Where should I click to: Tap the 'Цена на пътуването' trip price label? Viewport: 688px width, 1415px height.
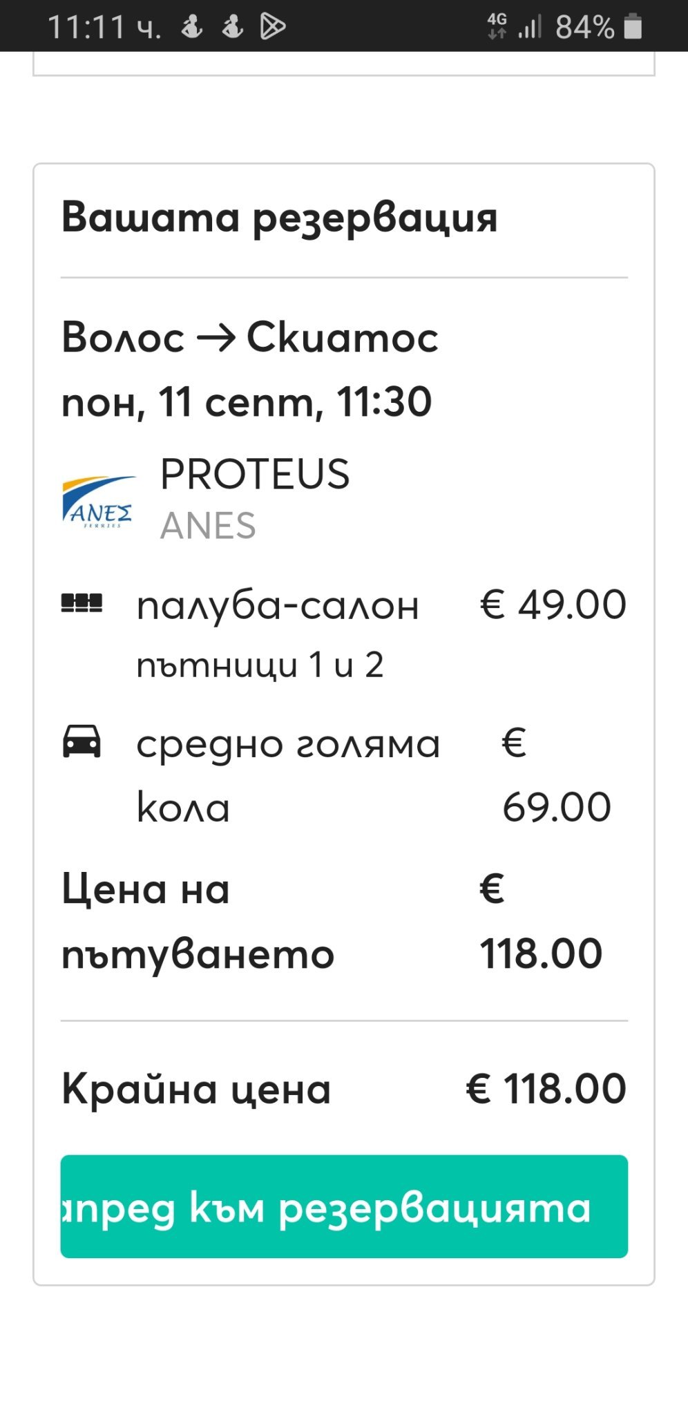[198, 921]
